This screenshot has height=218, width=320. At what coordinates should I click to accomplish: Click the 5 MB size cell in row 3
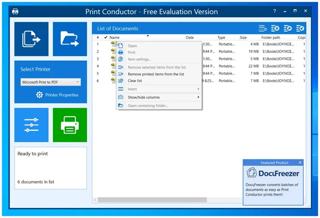(255, 59)
